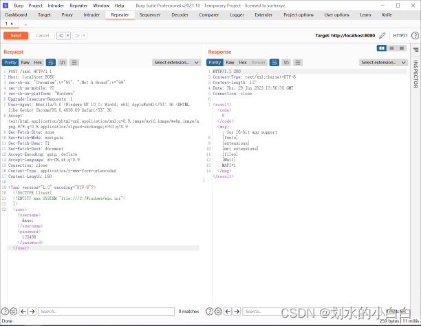Image resolution: width=421 pixels, height=326 pixels.
Task: Switch to the User options tab
Action: (x=336, y=14)
